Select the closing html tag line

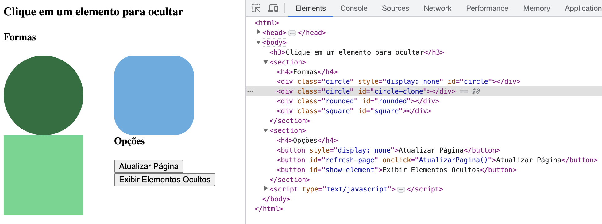(269, 209)
